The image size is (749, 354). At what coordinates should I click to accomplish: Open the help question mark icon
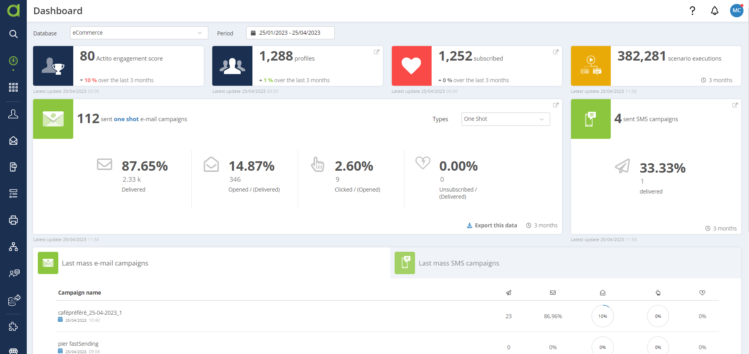click(692, 11)
